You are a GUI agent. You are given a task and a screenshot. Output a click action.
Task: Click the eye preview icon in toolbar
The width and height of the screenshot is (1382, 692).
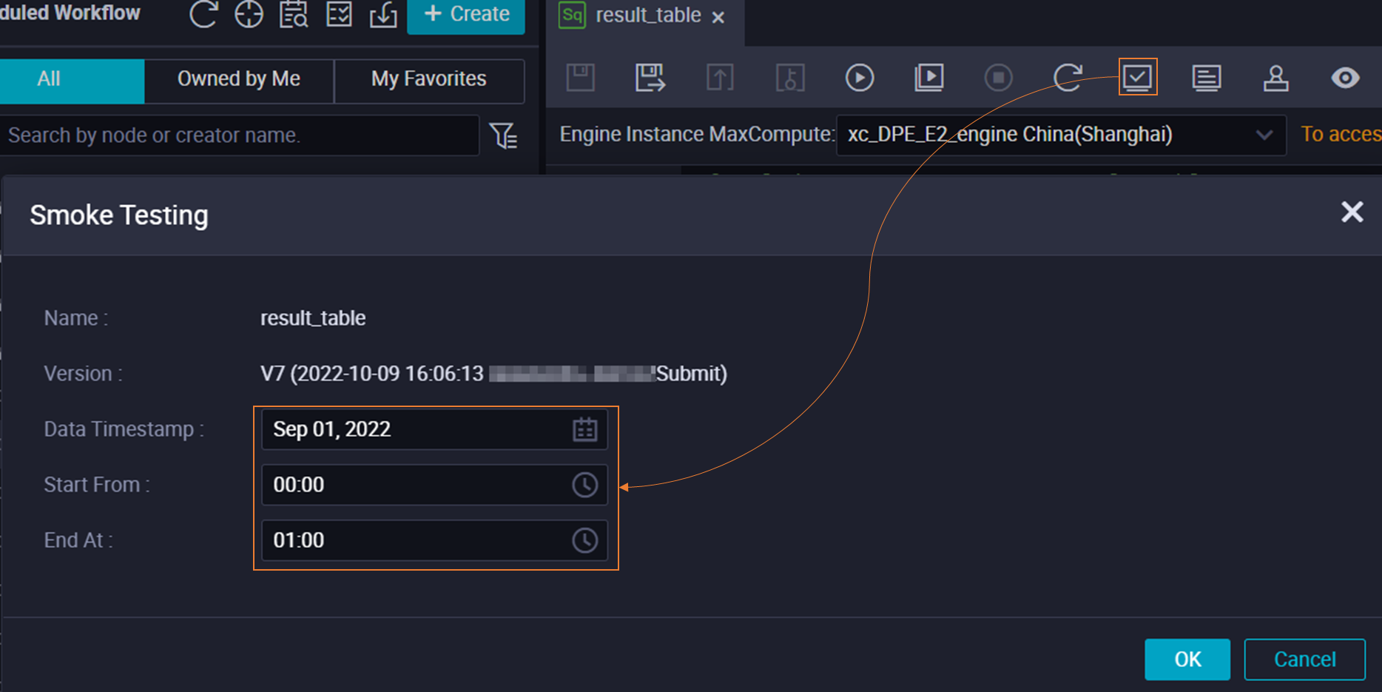point(1346,78)
